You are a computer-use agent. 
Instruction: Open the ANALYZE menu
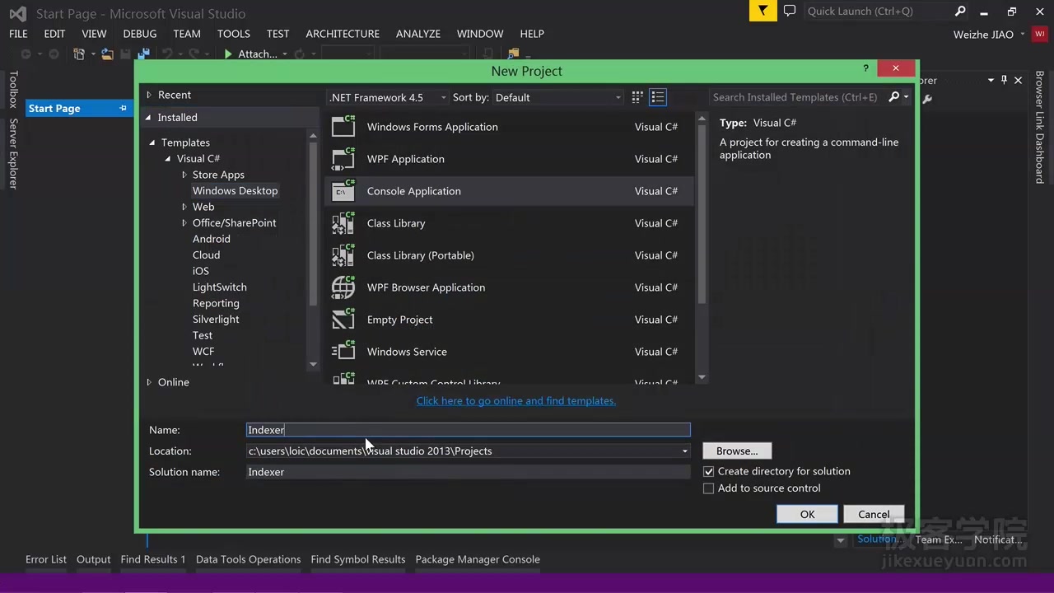tap(418, 34)
